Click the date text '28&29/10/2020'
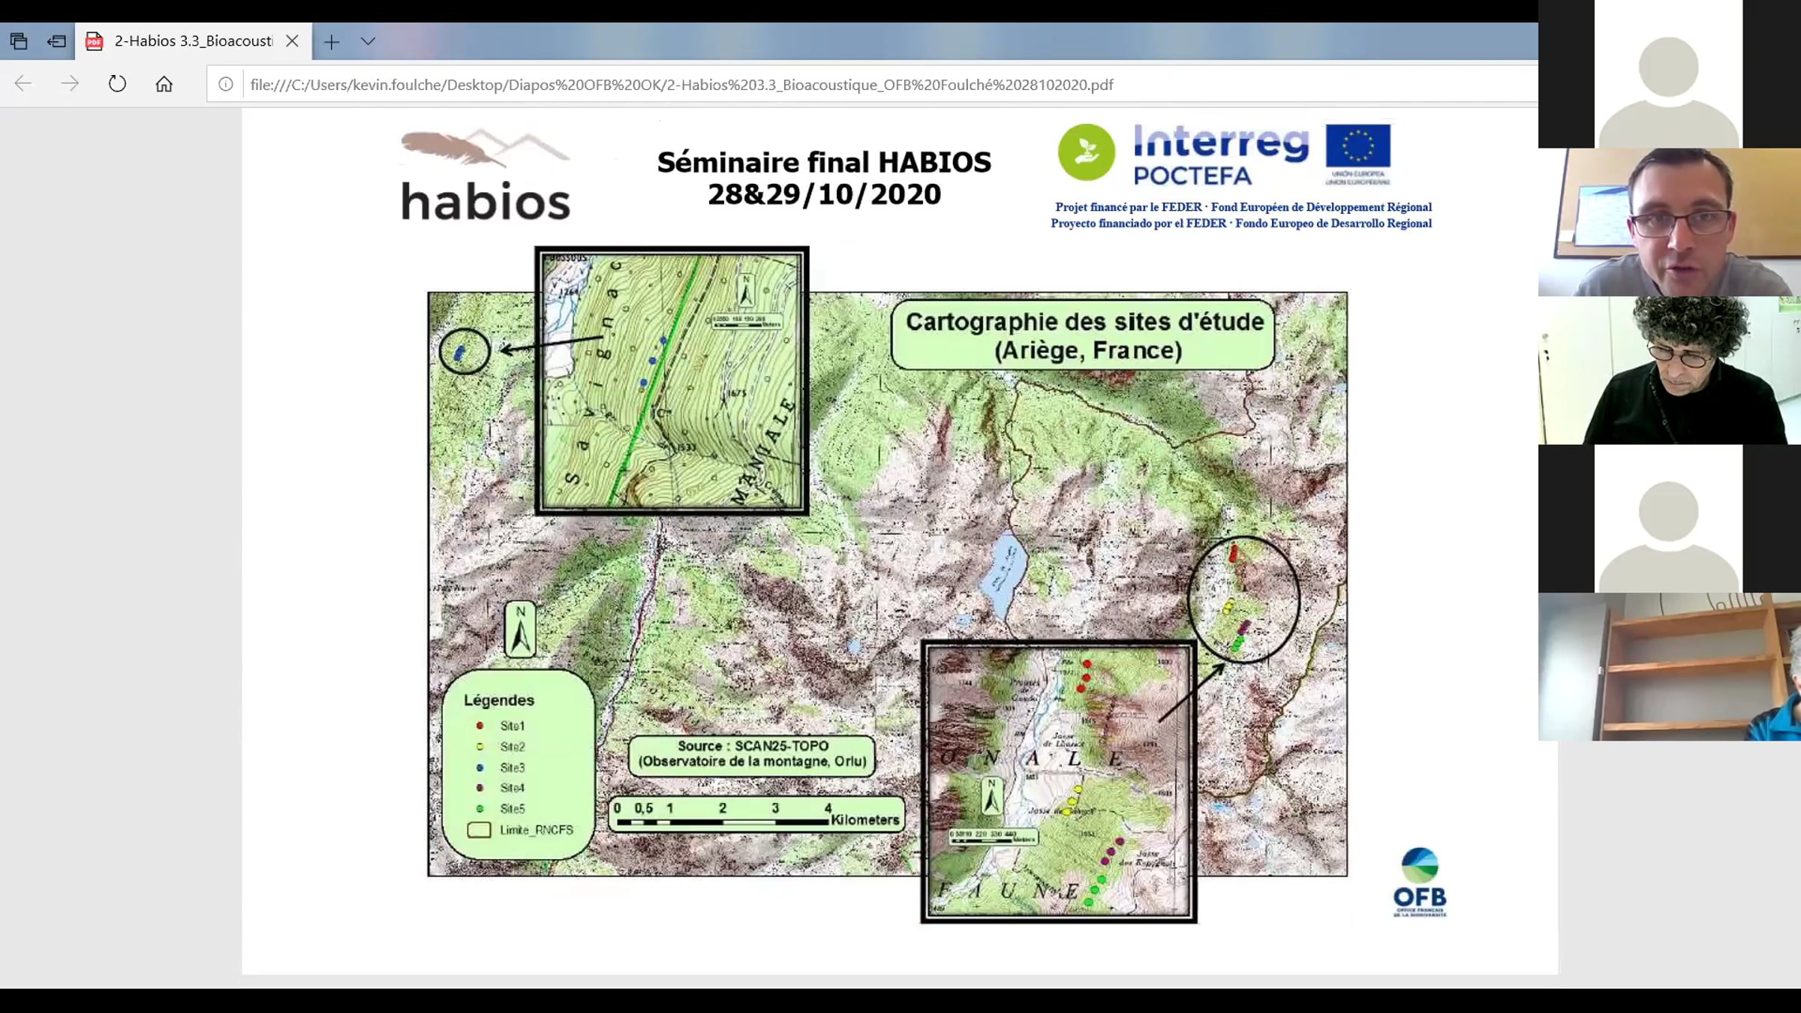The image size is (1801, 1013). (824, 194)
